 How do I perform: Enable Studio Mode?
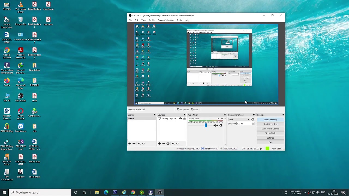(x=270, y=133)
